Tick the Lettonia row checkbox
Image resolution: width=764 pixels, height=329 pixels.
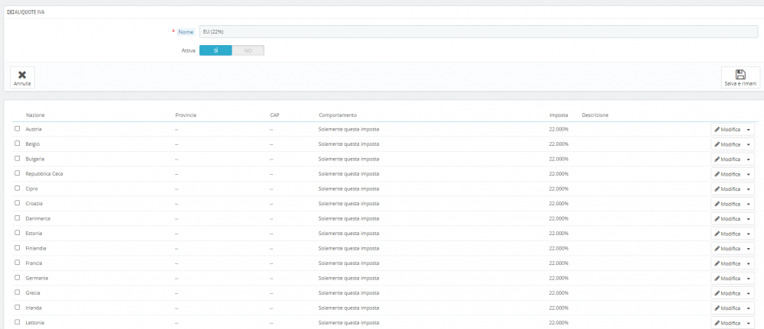(x=18, y=322)
